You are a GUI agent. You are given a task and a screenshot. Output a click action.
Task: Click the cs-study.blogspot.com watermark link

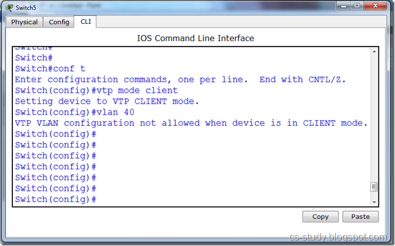pos(339,237)
